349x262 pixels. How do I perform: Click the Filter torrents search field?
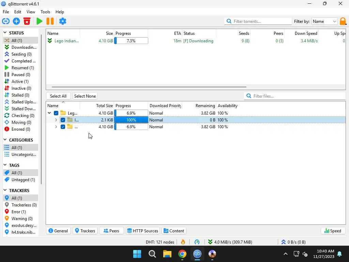tap(258, 21)
